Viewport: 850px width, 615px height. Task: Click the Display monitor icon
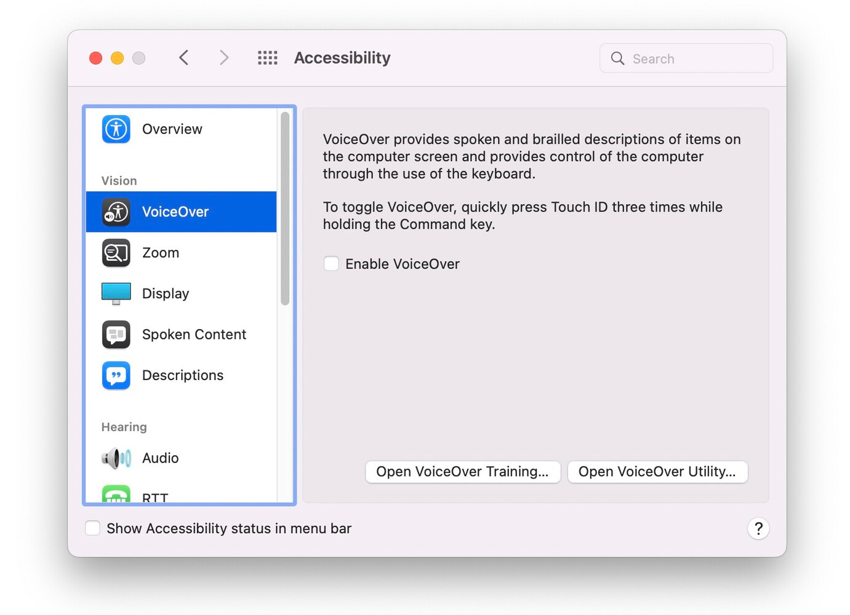tap(116, 294)
